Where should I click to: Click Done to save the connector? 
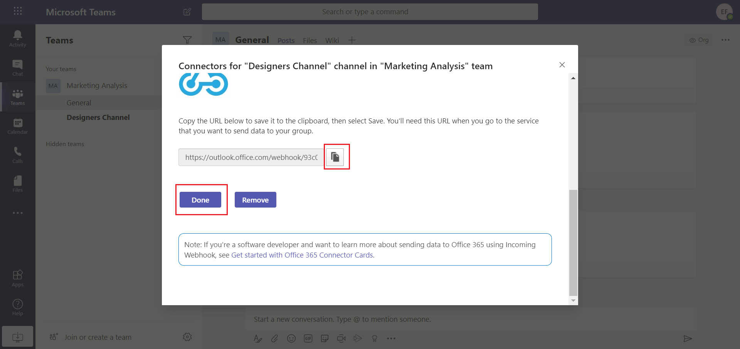coord(200,199)
